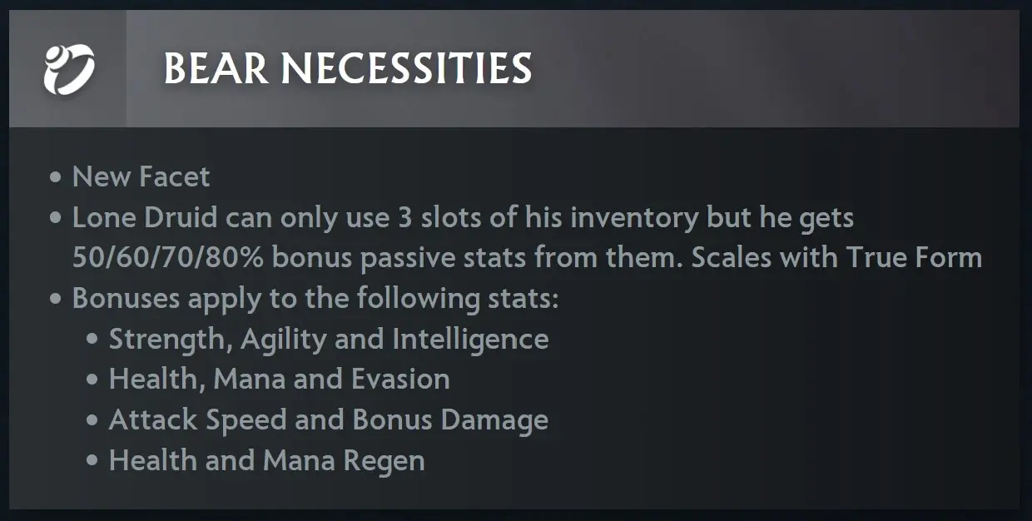The image size is (1032, 521).
Task: Click the gray header bar right of title
Action: click(774, 68)
